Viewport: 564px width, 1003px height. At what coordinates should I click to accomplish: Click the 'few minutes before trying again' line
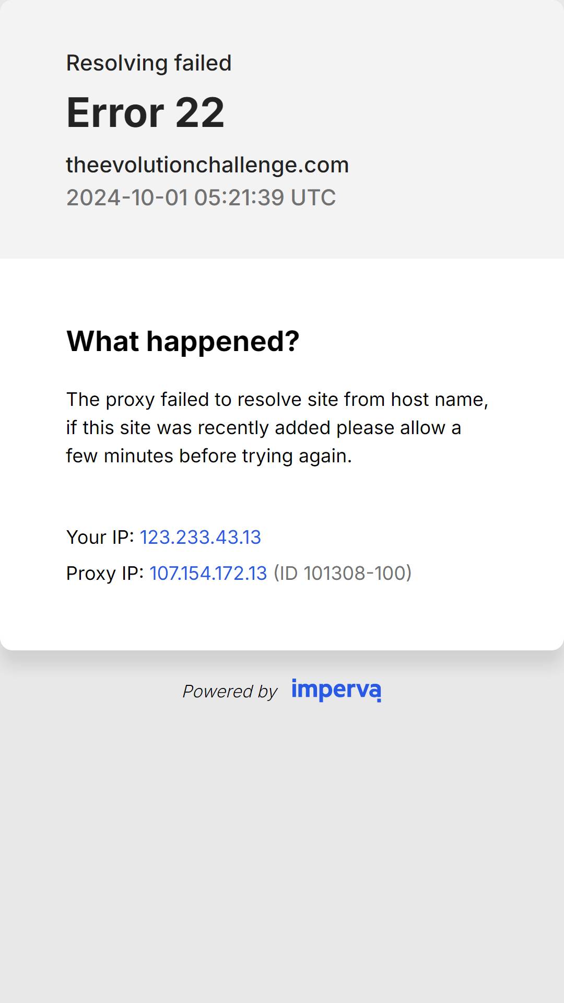pos(209,456)
